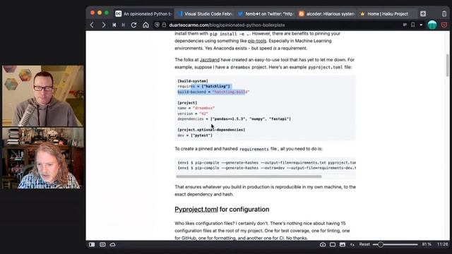
Task: Open the pip-tools link
Action: [x=257, y=41]
